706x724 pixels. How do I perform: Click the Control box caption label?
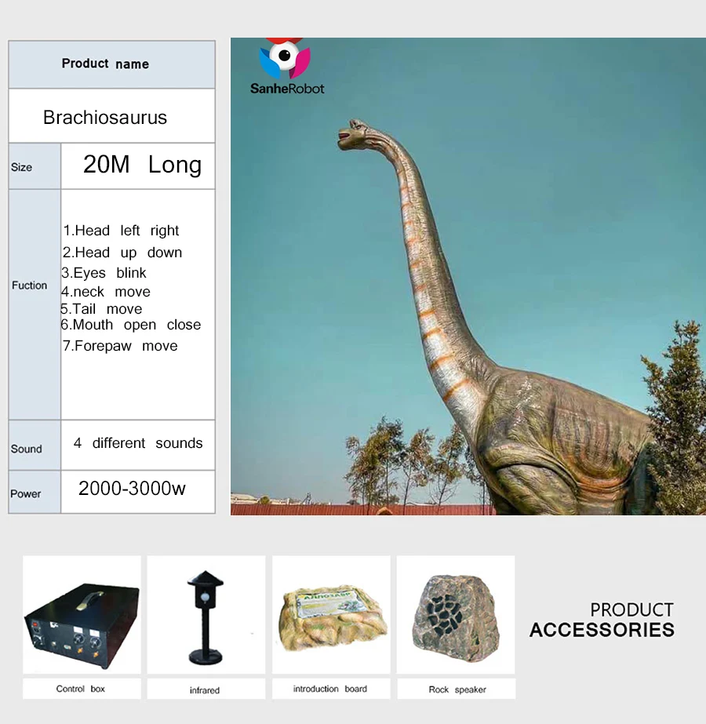point(81,689)
